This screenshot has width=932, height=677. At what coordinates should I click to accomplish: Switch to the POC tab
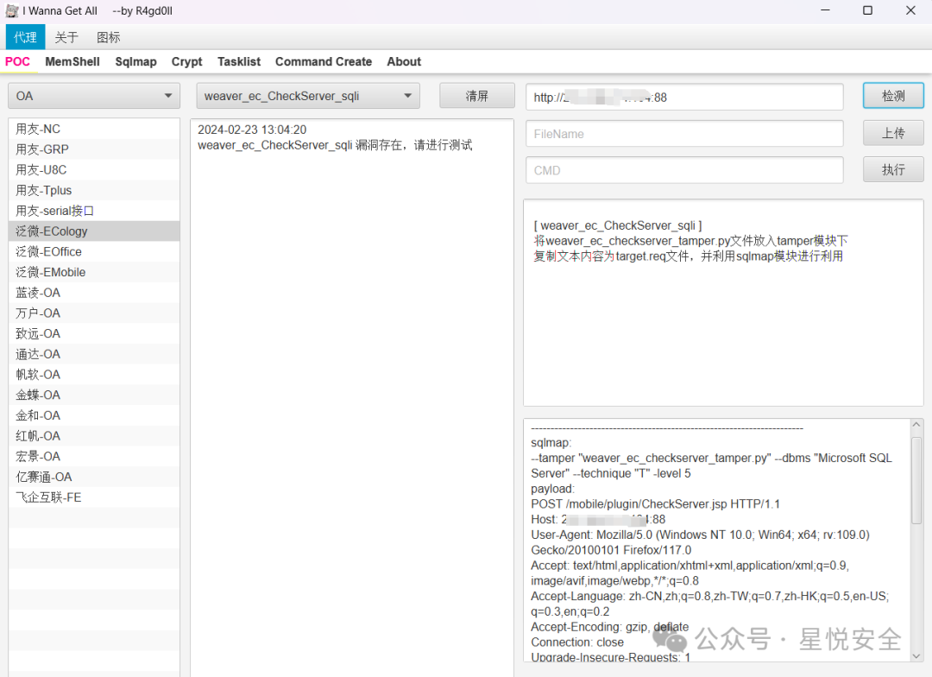(18, 62)
